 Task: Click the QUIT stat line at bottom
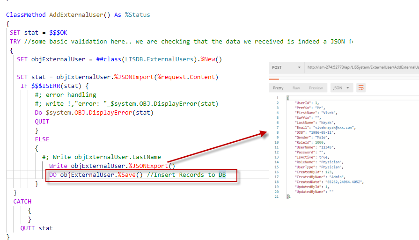click(37, 228)
